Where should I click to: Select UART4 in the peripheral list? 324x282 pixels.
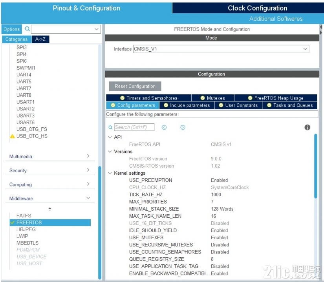pos(24,75)
